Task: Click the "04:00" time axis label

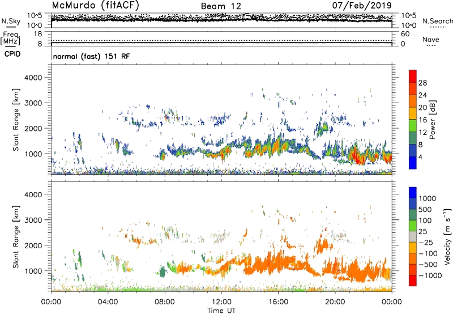Action: click(108, 302)
